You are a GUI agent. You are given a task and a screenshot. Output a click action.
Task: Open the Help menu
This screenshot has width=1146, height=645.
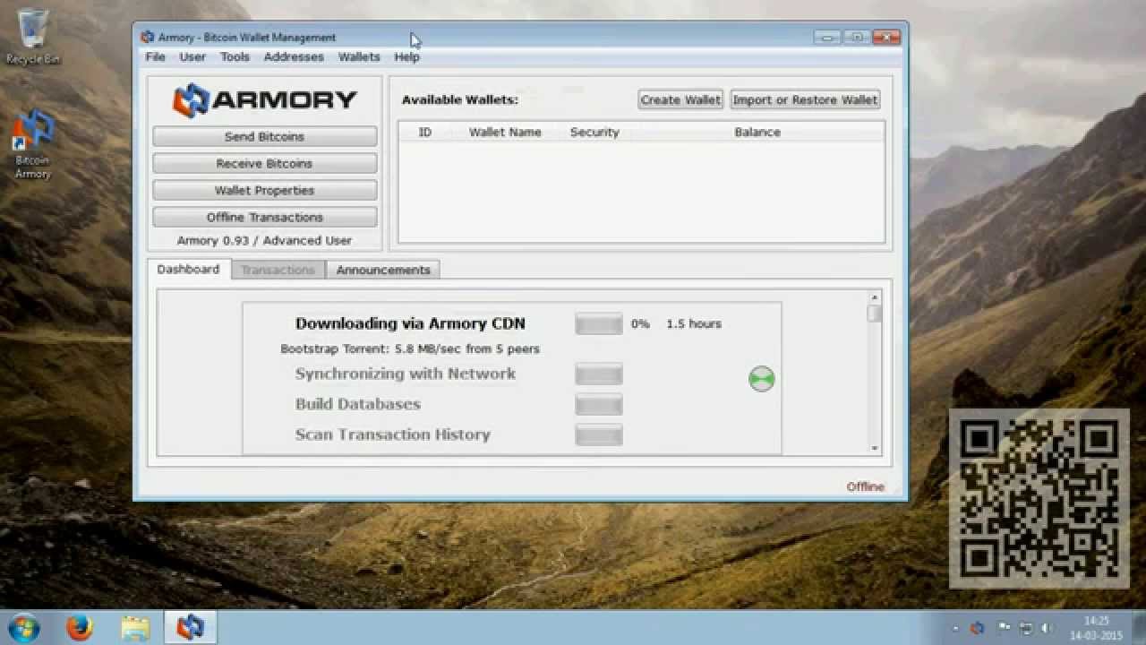(406, 56)
